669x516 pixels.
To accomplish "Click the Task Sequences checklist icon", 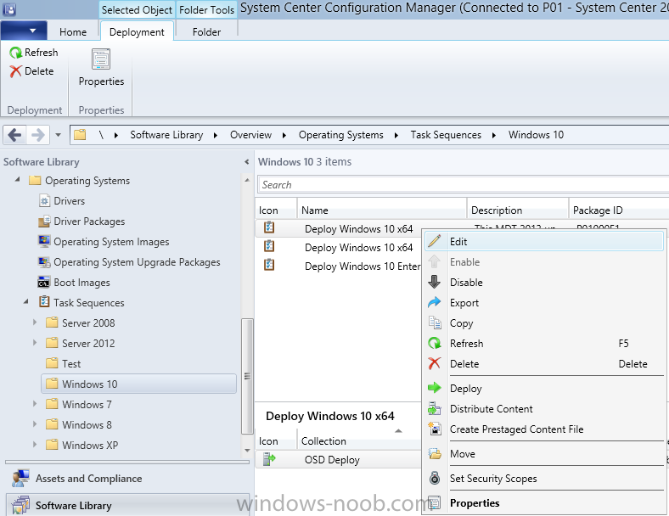I will 44,302.
